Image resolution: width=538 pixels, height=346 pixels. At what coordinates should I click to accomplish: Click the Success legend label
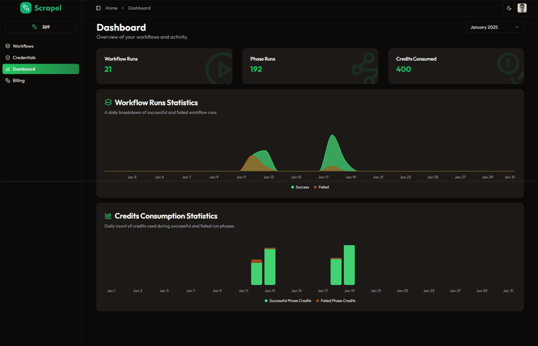tap(302, 187)
